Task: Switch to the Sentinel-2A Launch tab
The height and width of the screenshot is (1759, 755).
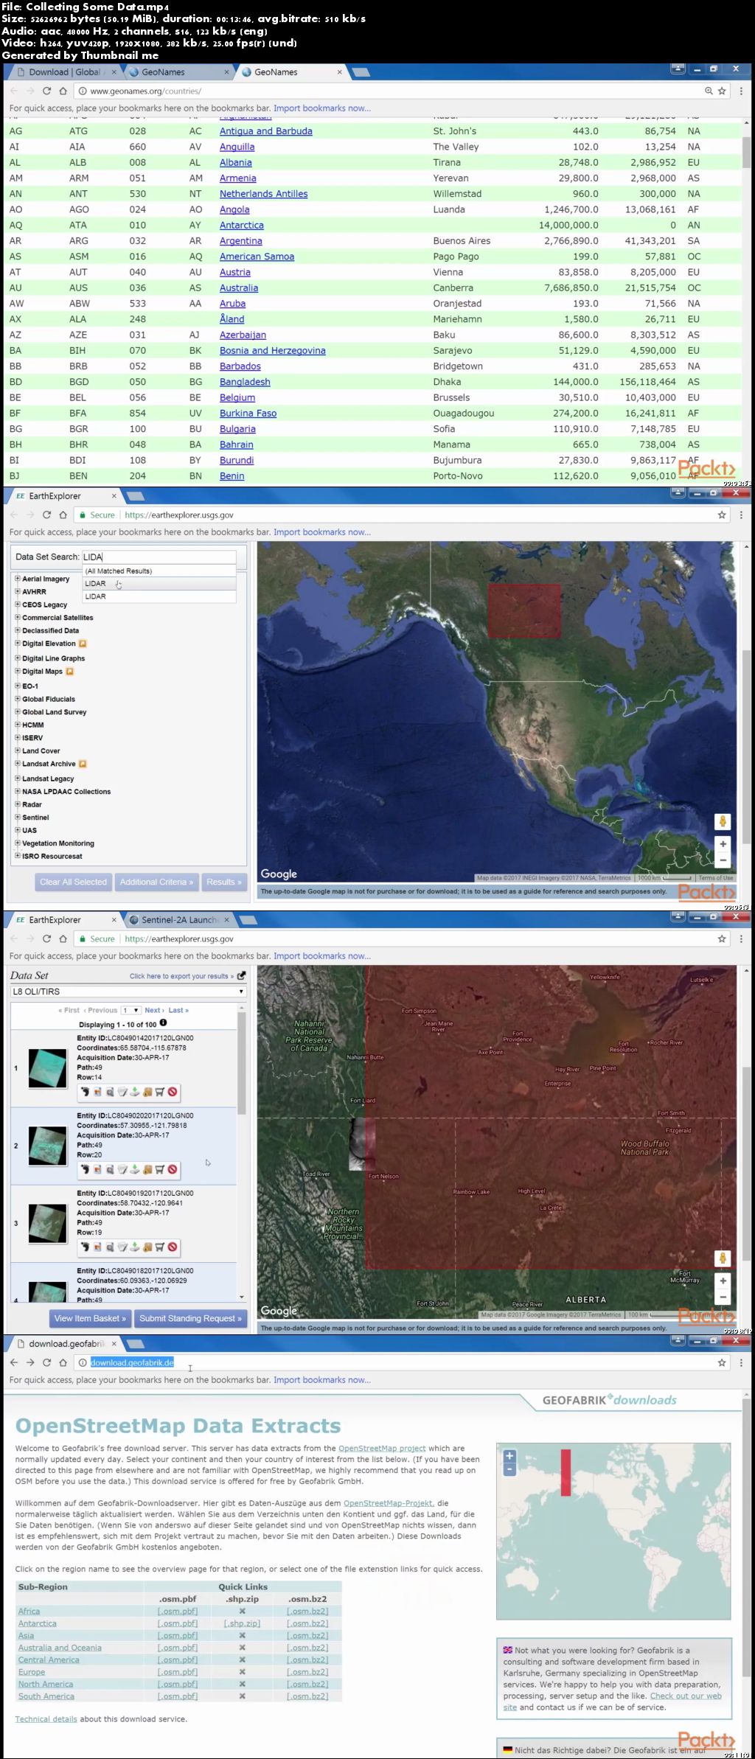Action: coord(179,919)
